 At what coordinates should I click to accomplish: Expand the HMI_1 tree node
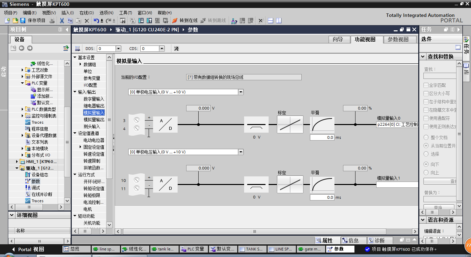tap(17, 162)
